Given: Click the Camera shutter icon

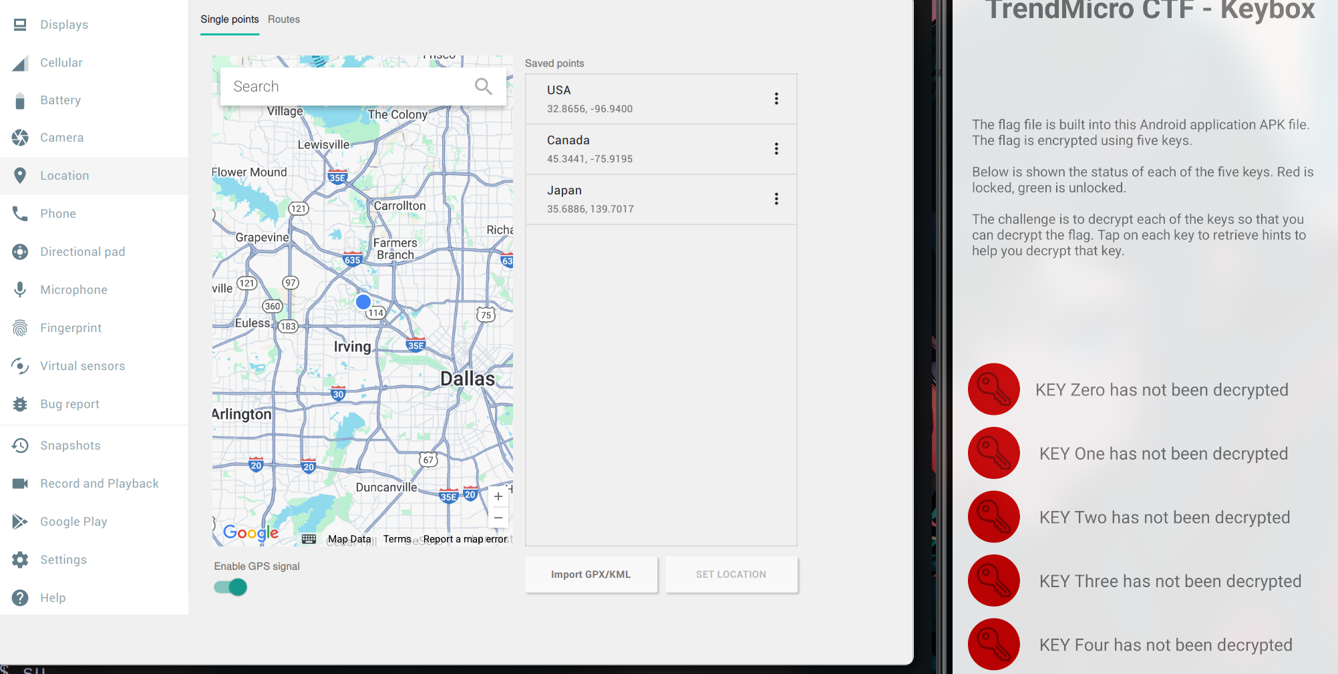Looking at the screenshot, I should click(x=20, y=138).
